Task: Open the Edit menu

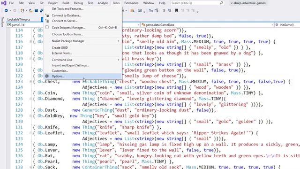Action: pyautogui.click(x=21, y=3)
